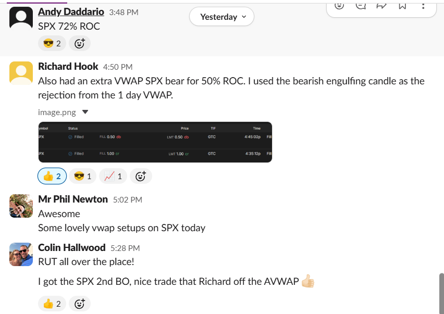This screenshot has width=444, height=314.
Task: Add reaction to Colin Hallwood's message
Action: (79, 304)
